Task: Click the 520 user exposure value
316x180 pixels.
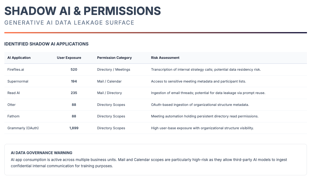Action: coord(74,69)
